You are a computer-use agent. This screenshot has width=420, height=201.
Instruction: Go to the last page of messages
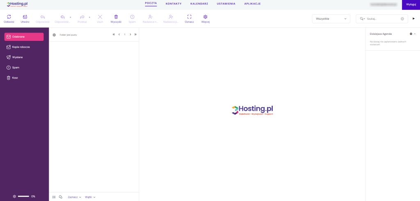(135, 34)
